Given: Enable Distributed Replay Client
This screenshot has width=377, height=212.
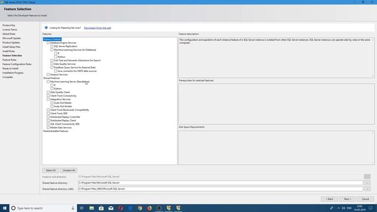Looking at the screenshot, I should 48,120.
